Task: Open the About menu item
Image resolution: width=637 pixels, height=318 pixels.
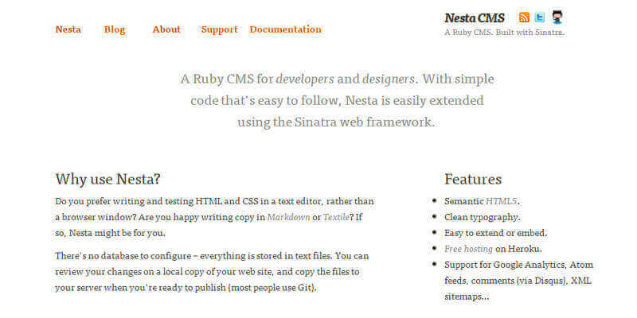Action: click(166, 29)
